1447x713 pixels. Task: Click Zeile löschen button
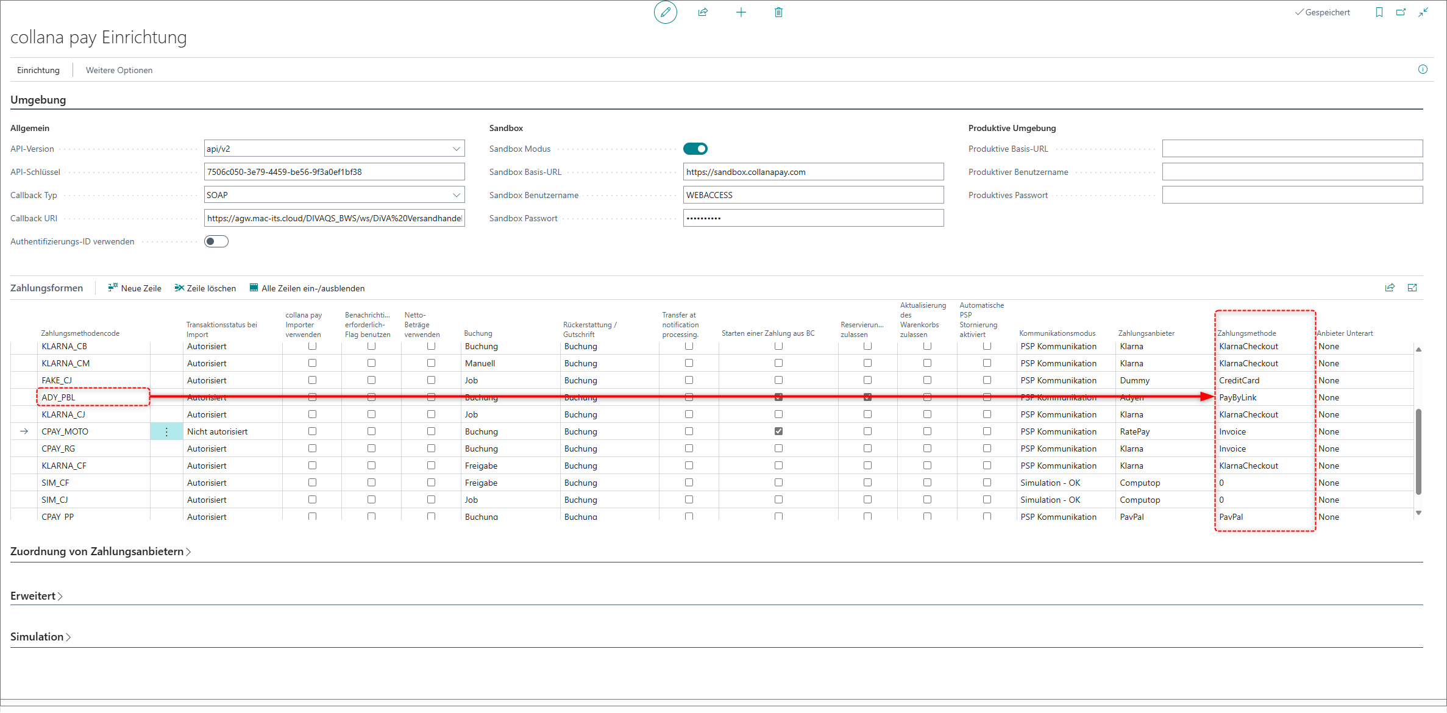click(205, 288)
